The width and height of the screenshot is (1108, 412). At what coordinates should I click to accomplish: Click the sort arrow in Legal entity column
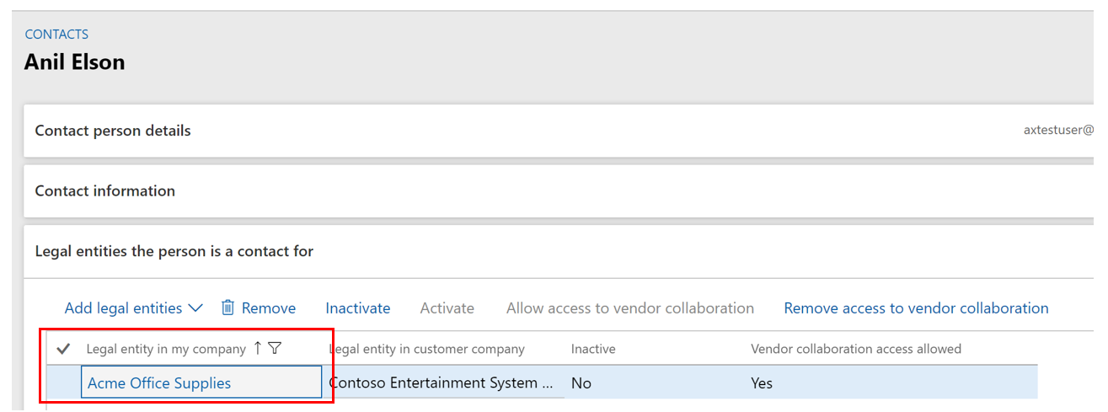click(x=258, y=348)
